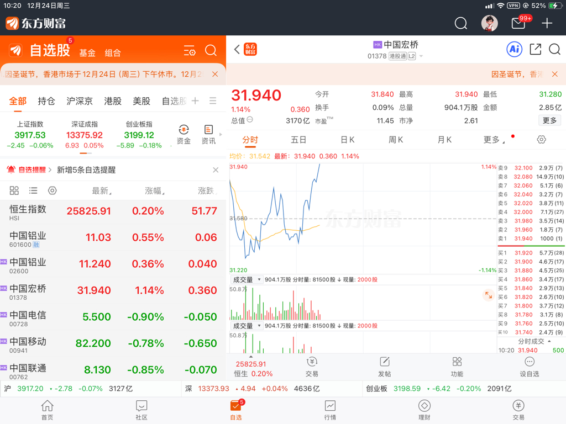566x424 pixels.
Task: Search from the stock detail header
Action: (554, 49)
